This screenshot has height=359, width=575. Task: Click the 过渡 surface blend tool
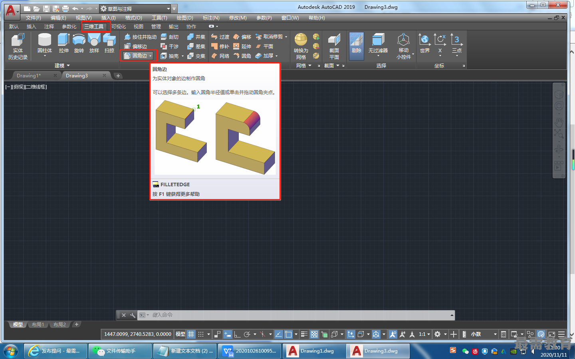click(220, 37)
